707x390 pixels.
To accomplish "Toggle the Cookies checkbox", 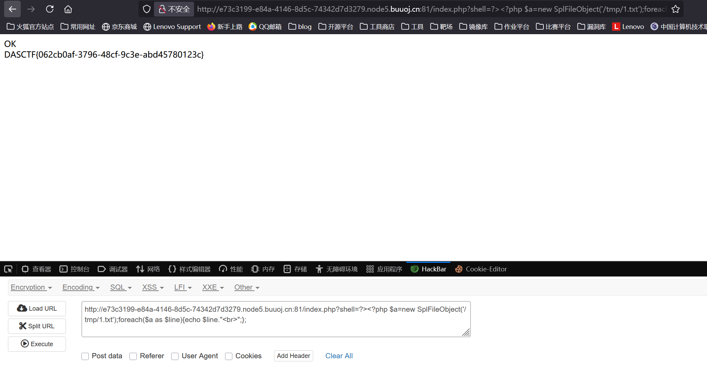I will 229,356.
